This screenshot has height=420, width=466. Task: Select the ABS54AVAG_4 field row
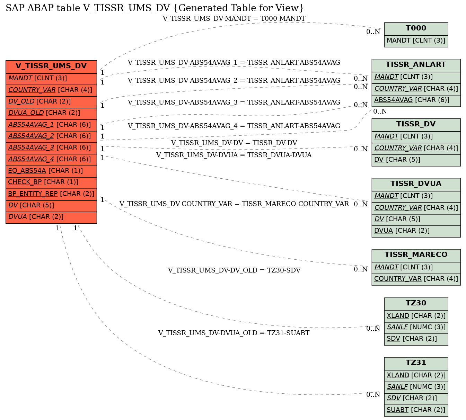pos(51,160)
